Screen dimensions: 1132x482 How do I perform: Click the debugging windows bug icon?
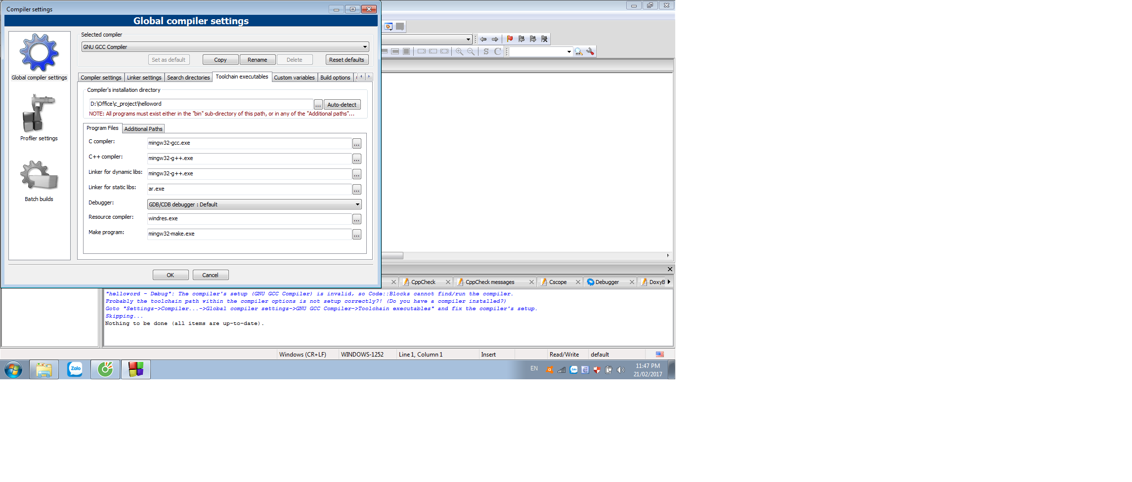pos(389,27)
